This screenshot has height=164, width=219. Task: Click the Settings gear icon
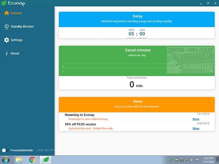[7, 40]
